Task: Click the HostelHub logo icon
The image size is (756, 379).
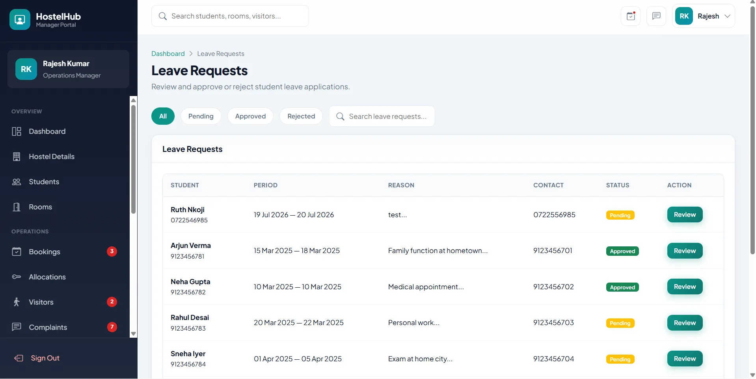Action: [x=20, y=19]
